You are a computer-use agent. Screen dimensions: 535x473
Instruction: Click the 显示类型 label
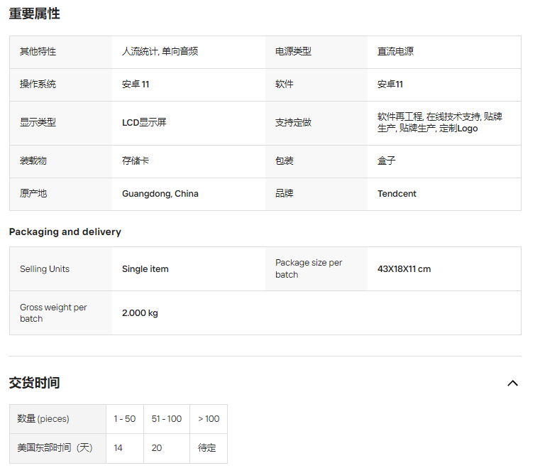[x=38, y=123]
